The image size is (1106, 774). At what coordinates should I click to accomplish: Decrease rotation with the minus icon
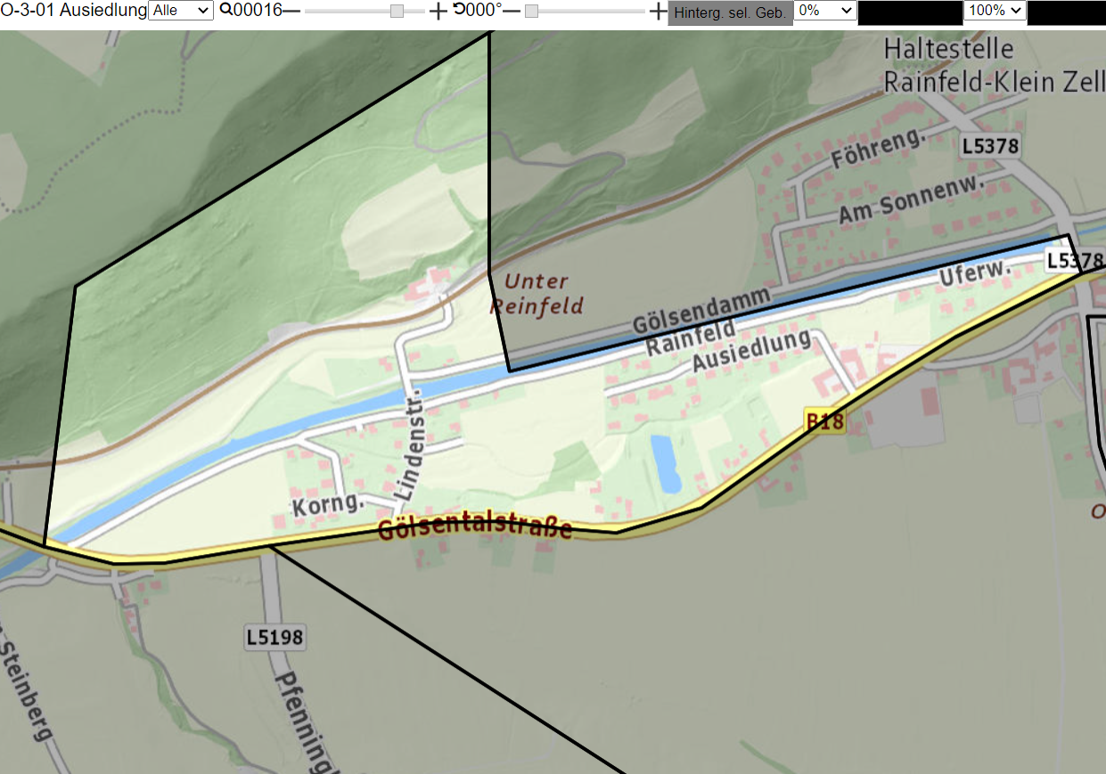(512, 11)
